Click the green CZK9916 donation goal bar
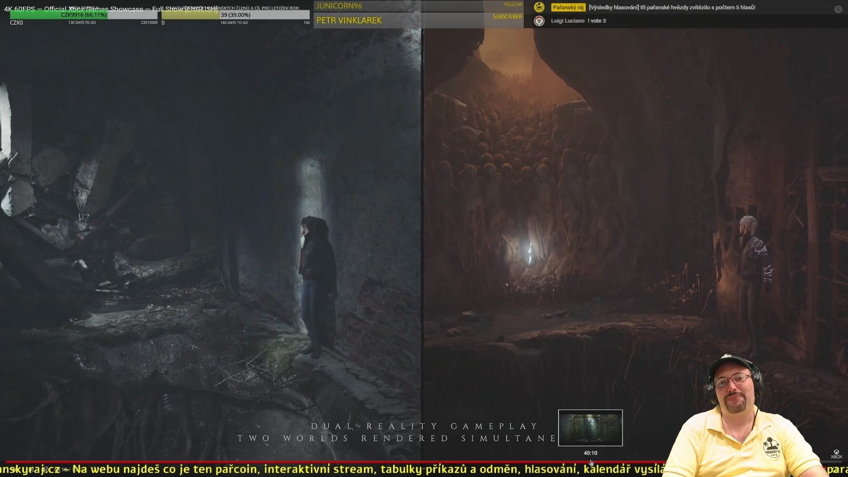Screen dimensions: 848x477 (59, 15)
